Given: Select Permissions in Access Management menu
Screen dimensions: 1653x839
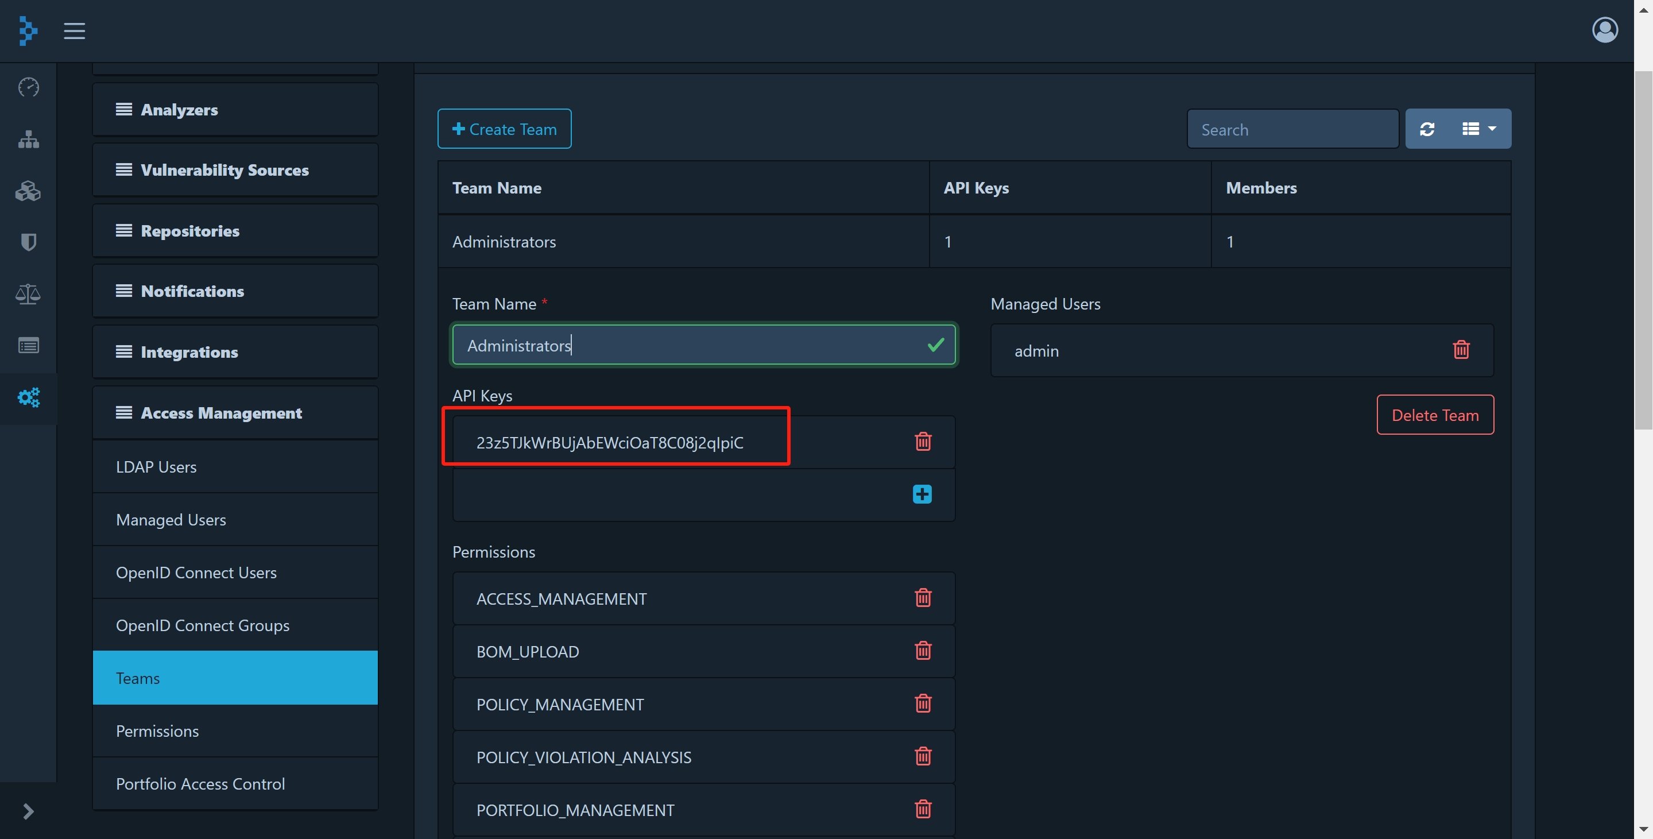Looking at the screenshot, I should [x=157, y=731].
